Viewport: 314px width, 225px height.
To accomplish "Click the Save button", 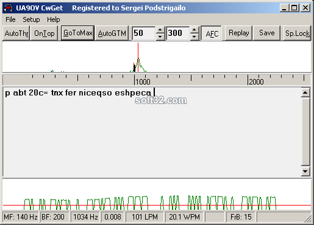I will [266, 33].
